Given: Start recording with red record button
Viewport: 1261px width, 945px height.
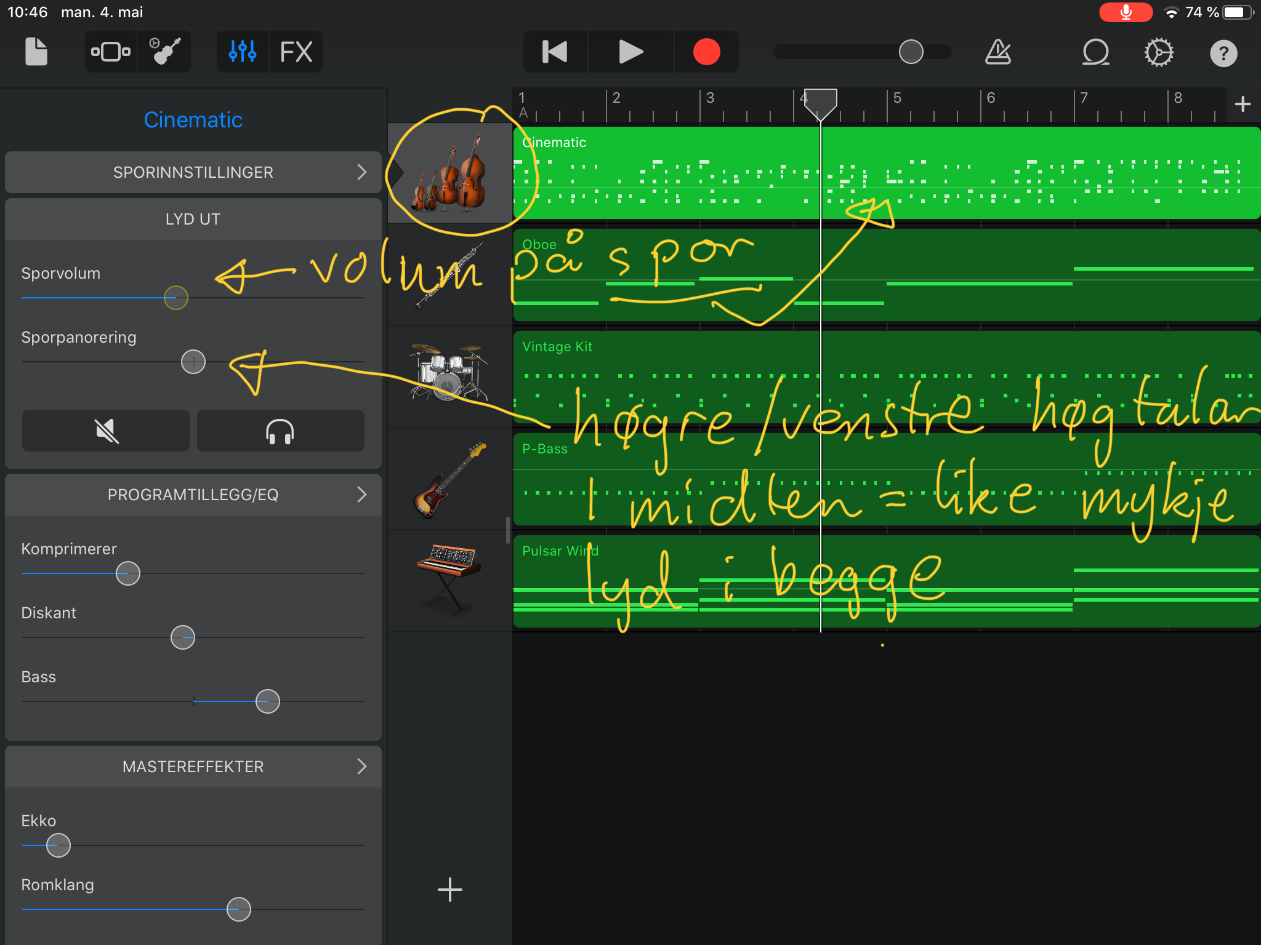Looking at the screenshot, I should (x=706, y=52).
